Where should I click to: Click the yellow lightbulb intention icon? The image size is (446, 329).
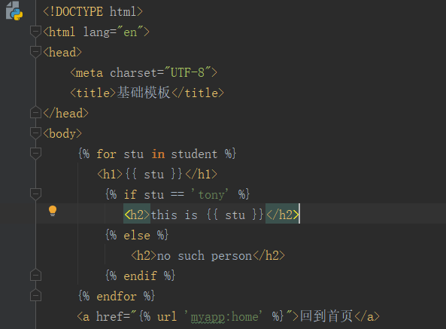point(53,211)
